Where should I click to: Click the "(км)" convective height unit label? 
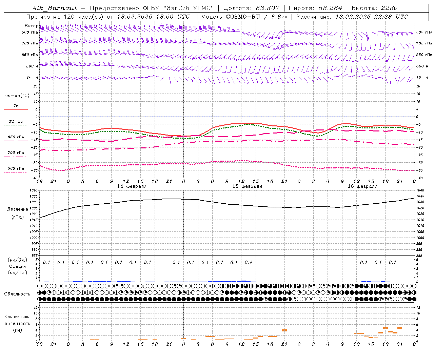pos(17,330)
